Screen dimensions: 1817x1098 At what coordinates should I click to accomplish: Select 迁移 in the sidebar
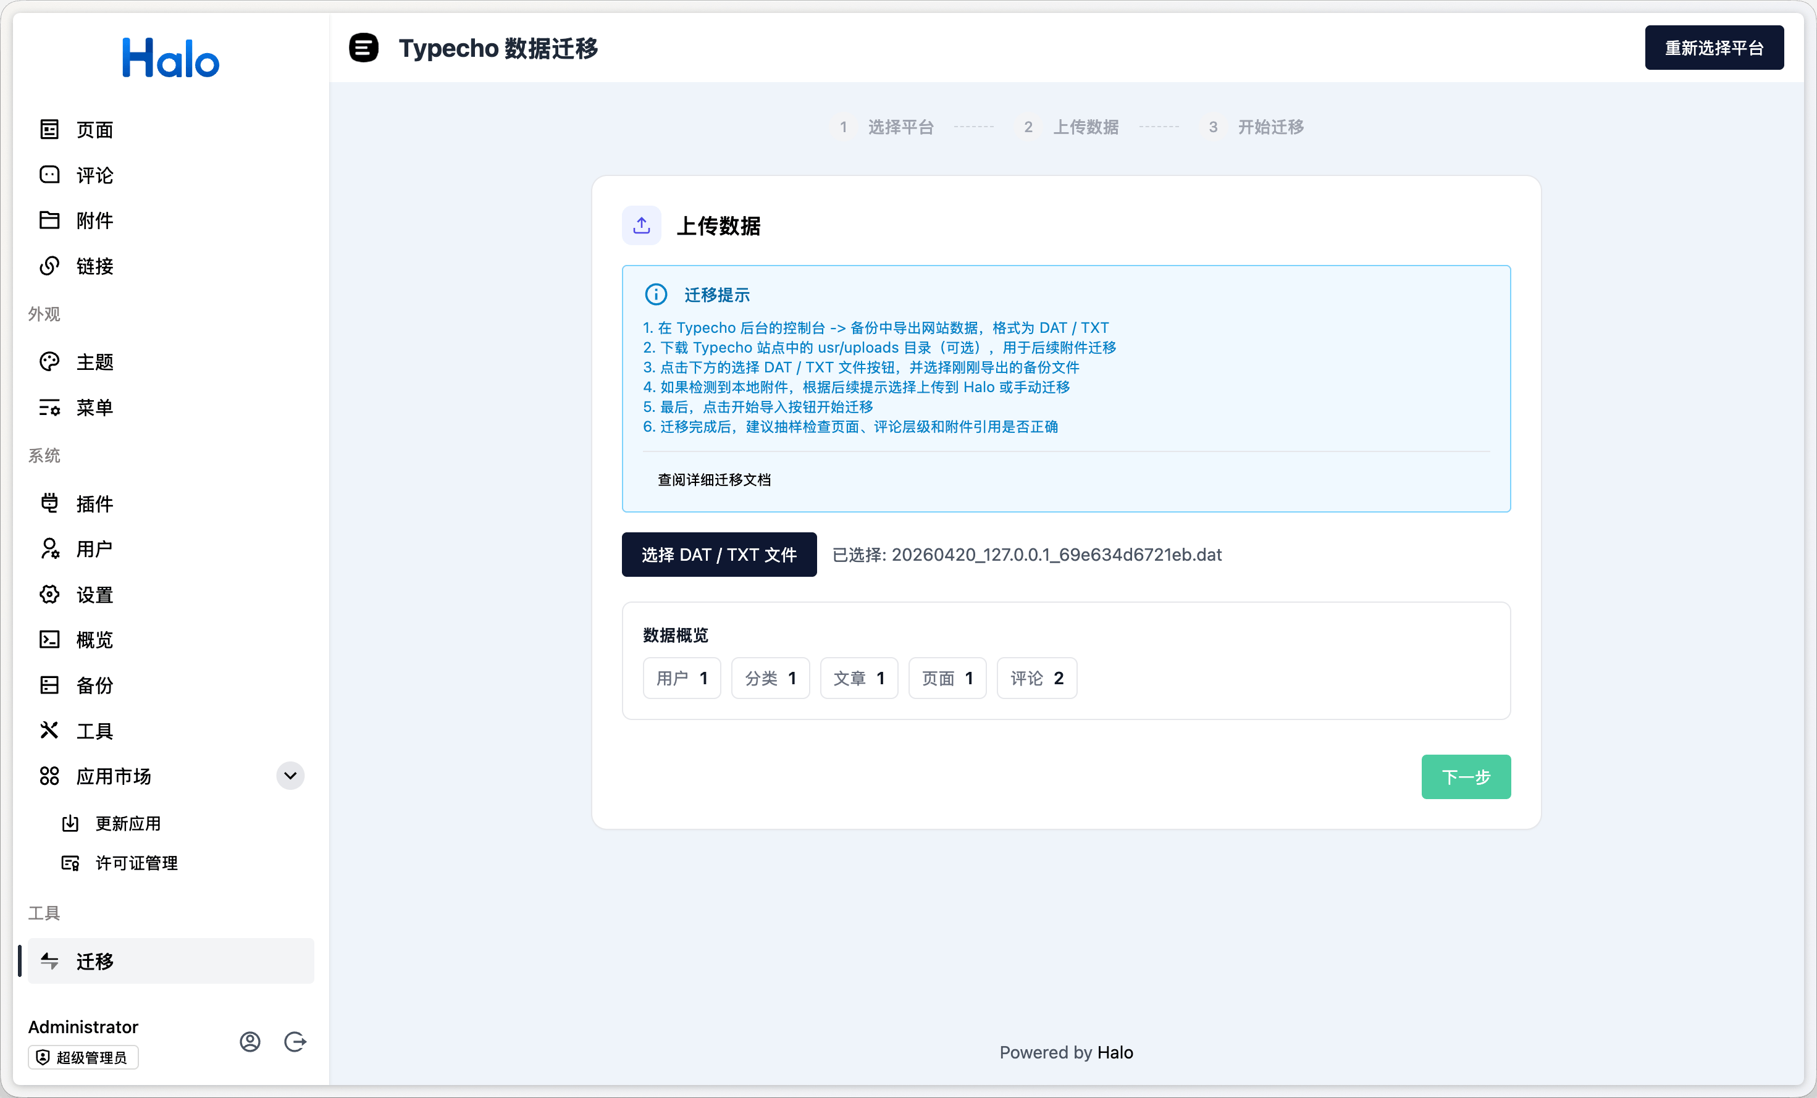pos(94,961)
